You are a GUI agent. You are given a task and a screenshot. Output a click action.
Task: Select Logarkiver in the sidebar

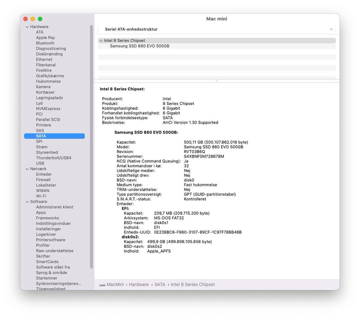pos(46,234)
